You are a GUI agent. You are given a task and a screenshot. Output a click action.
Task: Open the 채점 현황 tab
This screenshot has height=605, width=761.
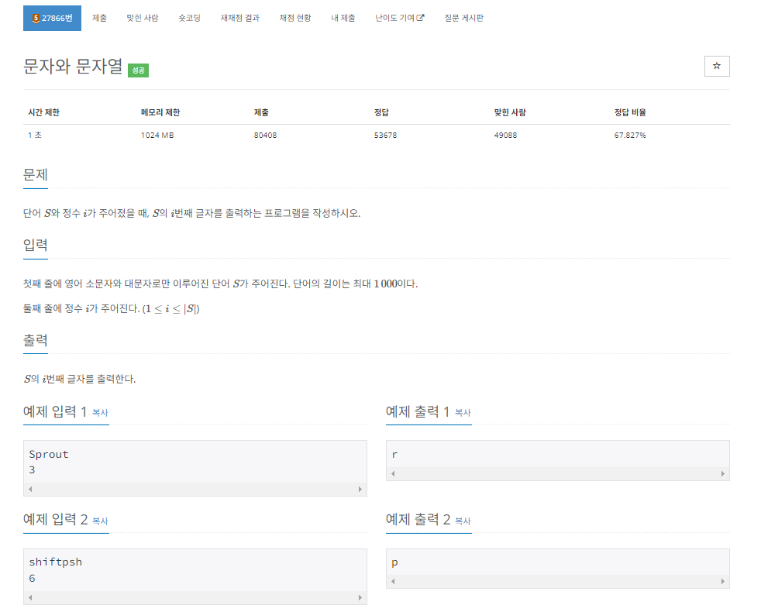(x=295, y=18)
